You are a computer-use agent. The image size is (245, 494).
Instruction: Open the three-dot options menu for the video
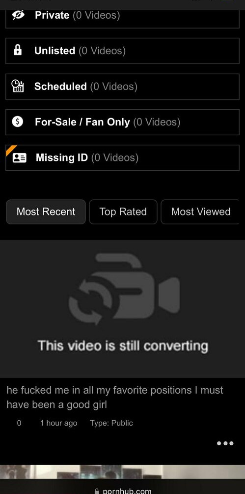[x=225, y=443]
